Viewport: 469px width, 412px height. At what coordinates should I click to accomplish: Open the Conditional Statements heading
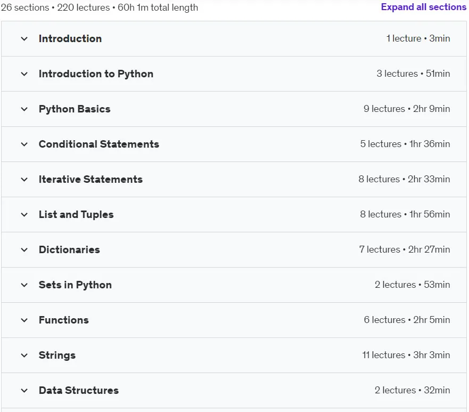99,144
